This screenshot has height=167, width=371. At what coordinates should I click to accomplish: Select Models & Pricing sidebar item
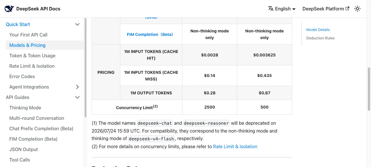click(x=45, y=45)
